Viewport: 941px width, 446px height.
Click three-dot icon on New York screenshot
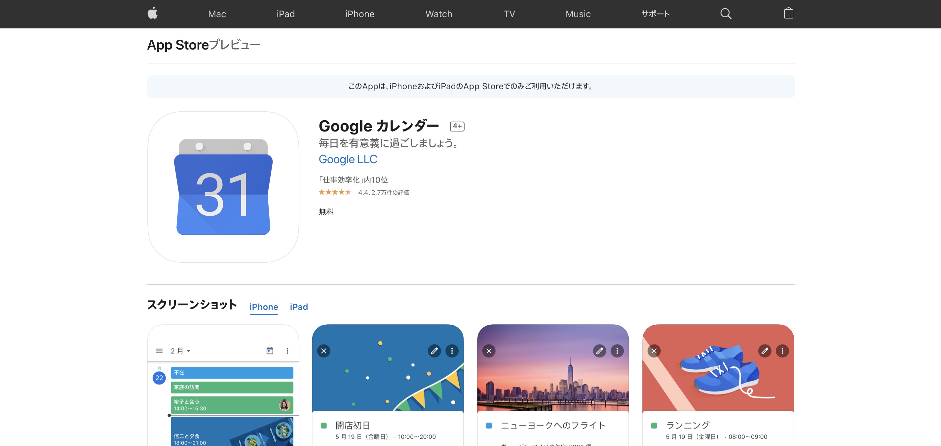[x=617, y=351]
